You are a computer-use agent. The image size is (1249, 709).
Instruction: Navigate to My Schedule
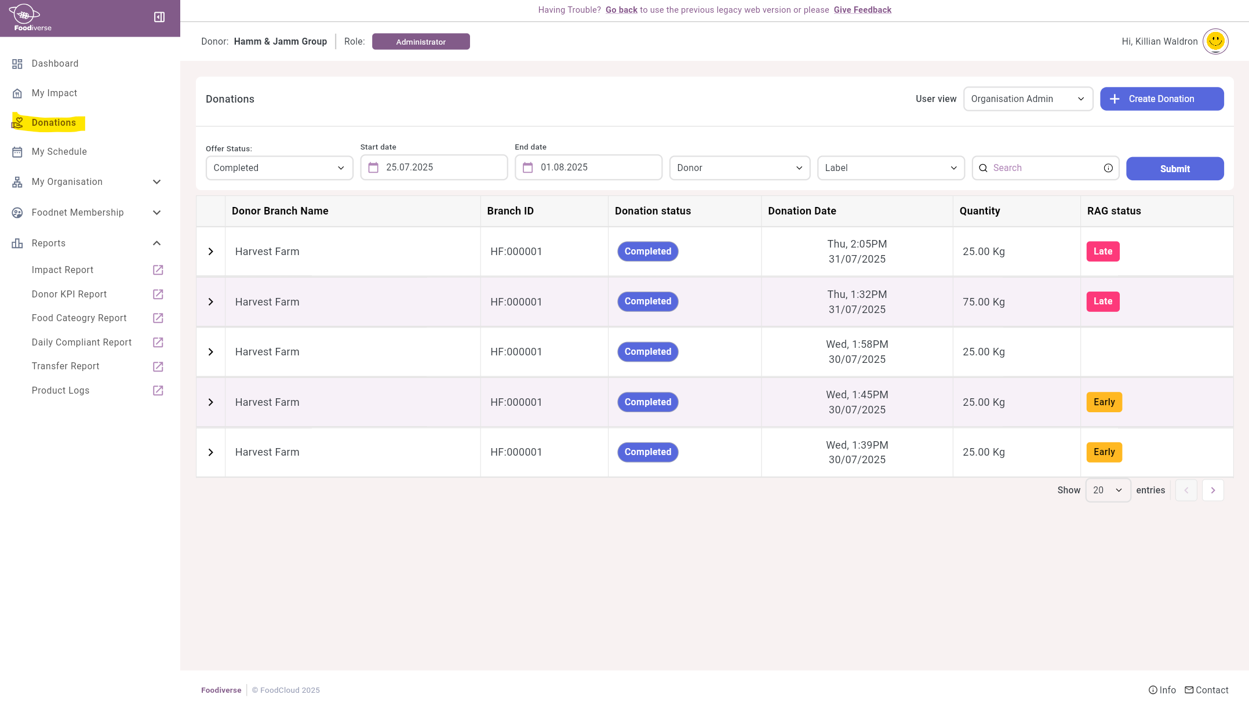[59, 152]
